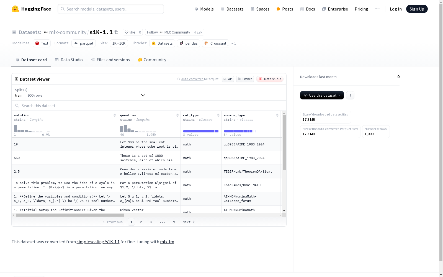Go to page 2 of the dataset
443x277 pixels.
pyautogui.click(x=141, y=222)
